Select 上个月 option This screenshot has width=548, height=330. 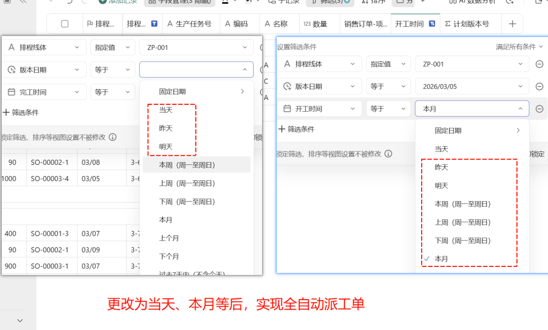click(197, 238)
